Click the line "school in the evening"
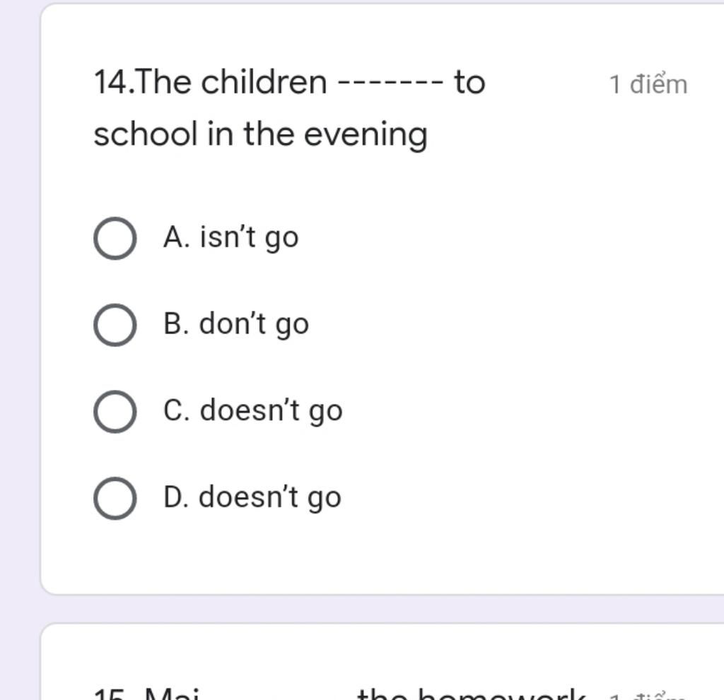Image resolution: width=724 pixels, height=700 pixels. click(260, 135)
